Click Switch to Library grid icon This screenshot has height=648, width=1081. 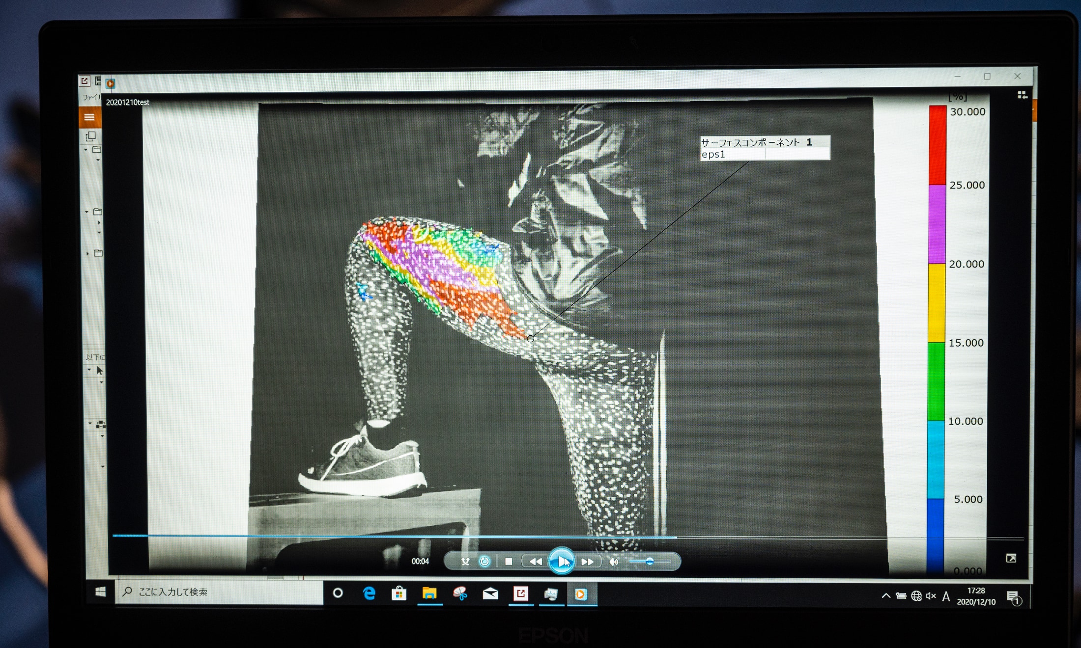(x=1022, y=95)
